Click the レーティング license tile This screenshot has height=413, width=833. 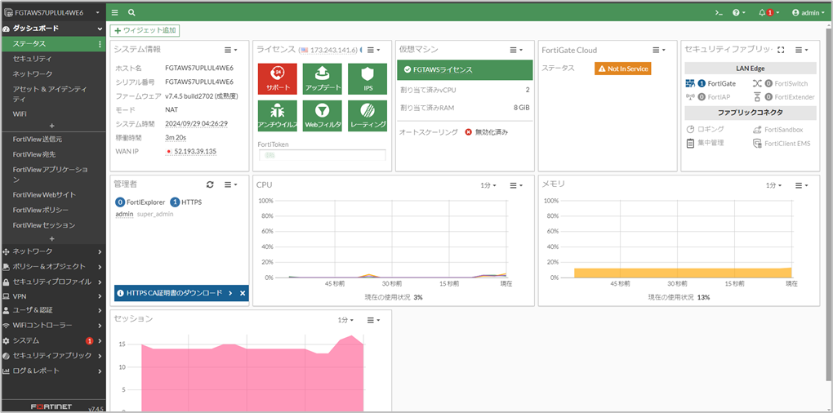(x=367, y=116)
